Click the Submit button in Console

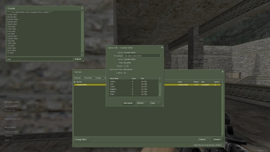78,59
